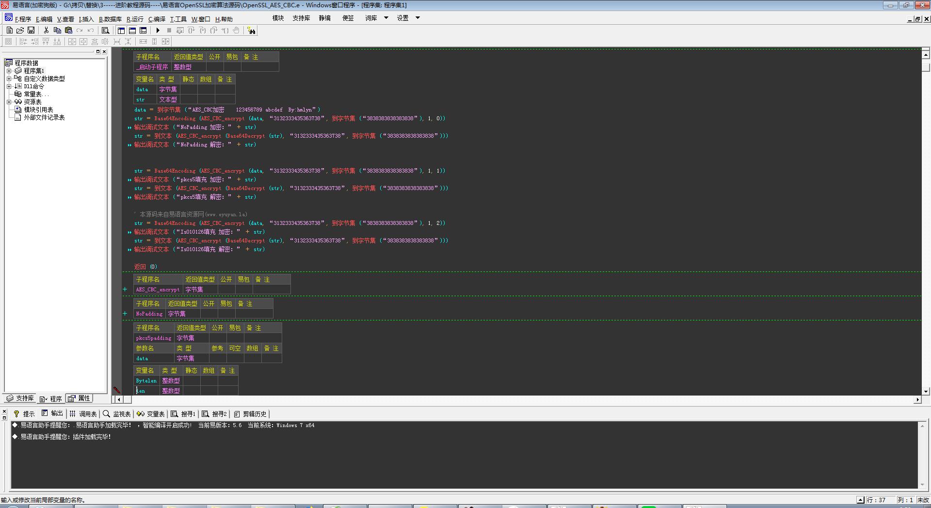Close the bottom output panel
The image size is (931, 508).
click(4, 411)
